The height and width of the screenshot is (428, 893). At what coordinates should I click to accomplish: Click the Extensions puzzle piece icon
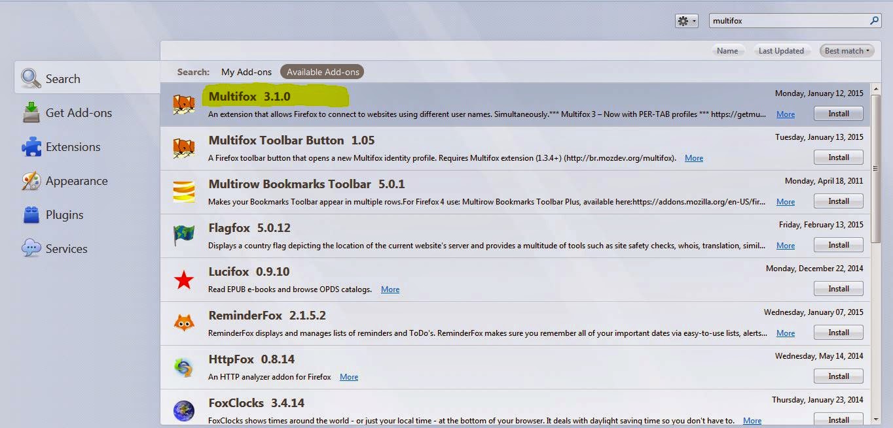pos(31,146)
